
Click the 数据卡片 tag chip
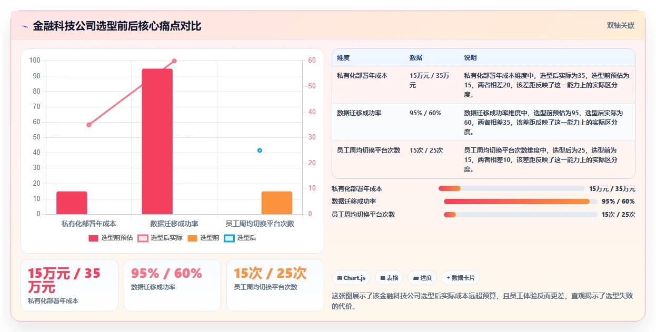pyautogui.click(x=460, y=278)
